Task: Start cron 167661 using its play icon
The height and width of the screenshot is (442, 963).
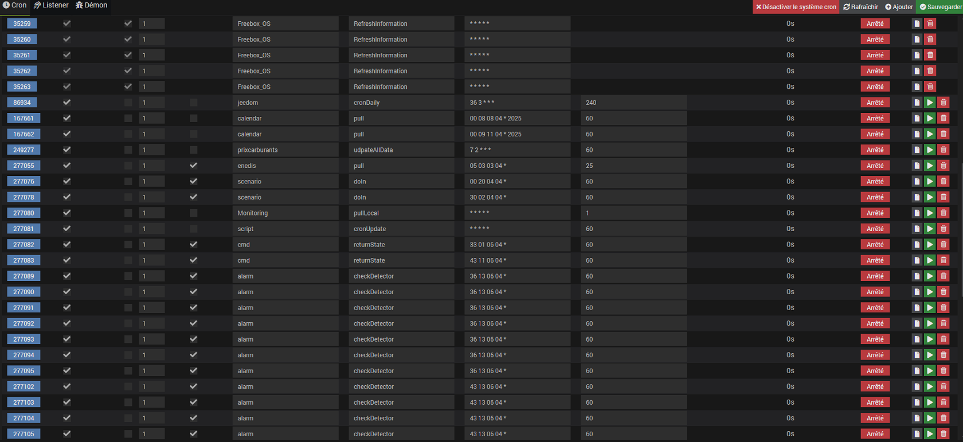Action: point(930,118)
